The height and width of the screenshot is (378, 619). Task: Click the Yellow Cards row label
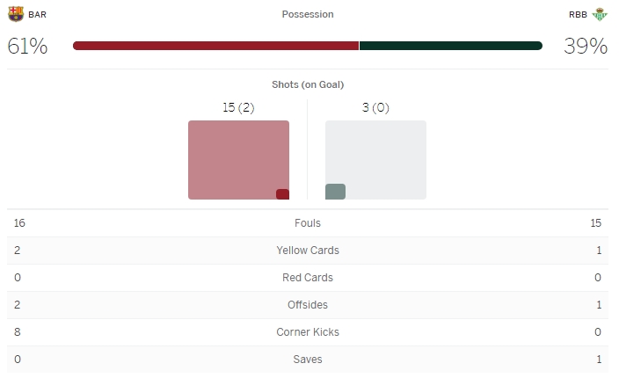pos(308,251)
